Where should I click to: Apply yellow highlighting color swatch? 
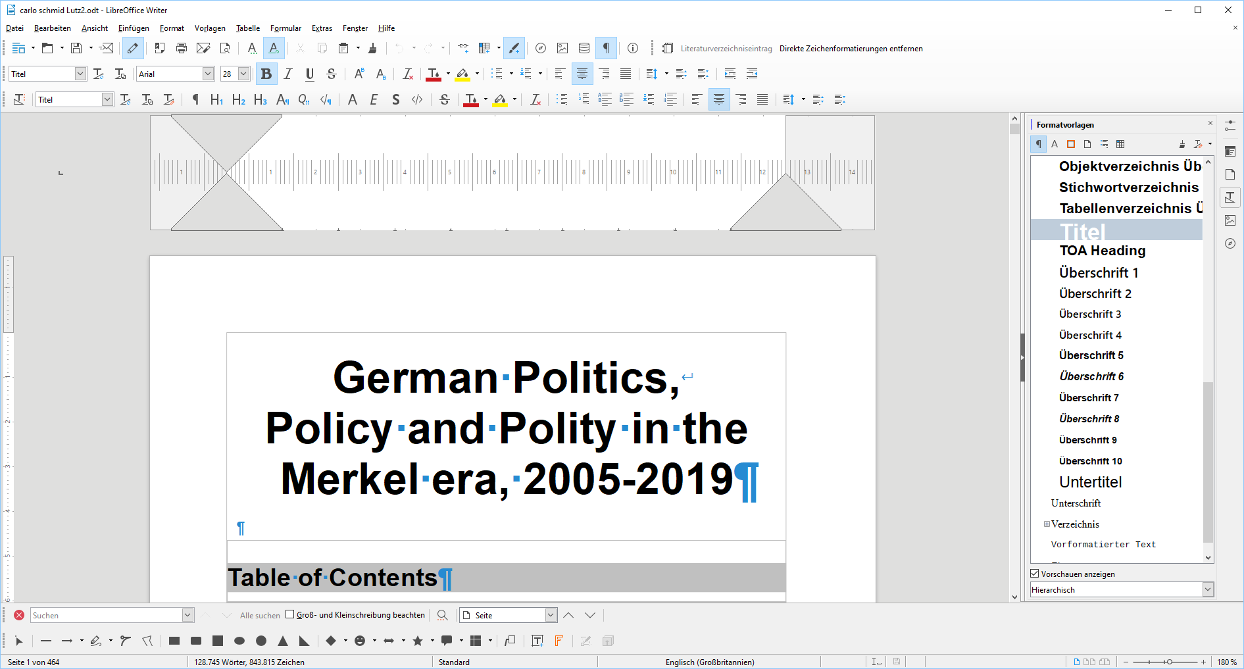(463, 74)
